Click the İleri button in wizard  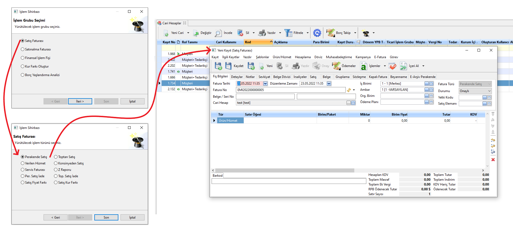click(x=80, y=101)
